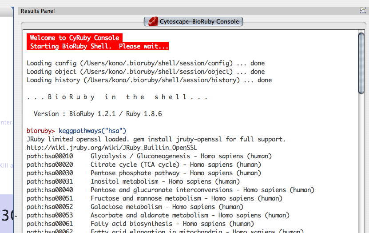This screenshot has width=369, height=233.
Task: Click the float window icon in Results Panel
Action: pos(363,11)
